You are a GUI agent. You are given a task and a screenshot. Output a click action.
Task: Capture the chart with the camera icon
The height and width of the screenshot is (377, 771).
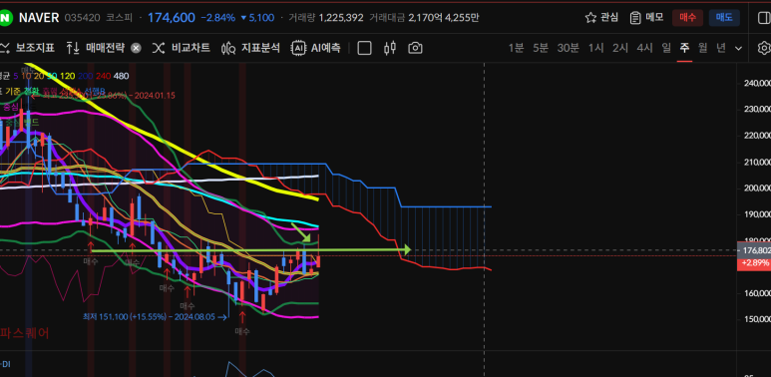(416, 48)
